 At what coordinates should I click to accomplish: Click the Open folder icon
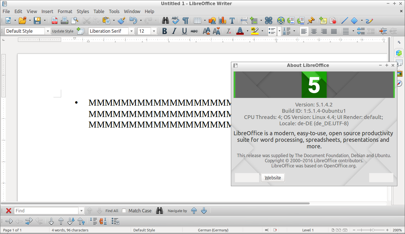[22, 20]
